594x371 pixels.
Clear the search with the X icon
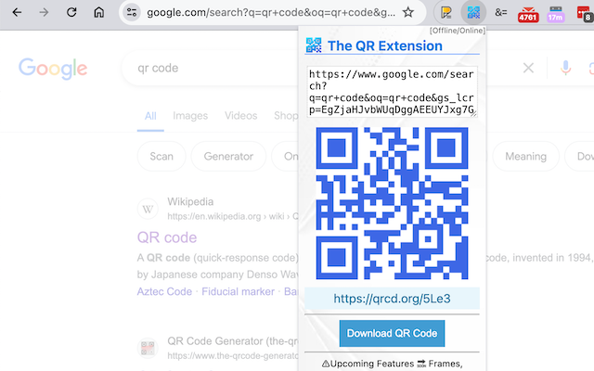pos(528,68)
